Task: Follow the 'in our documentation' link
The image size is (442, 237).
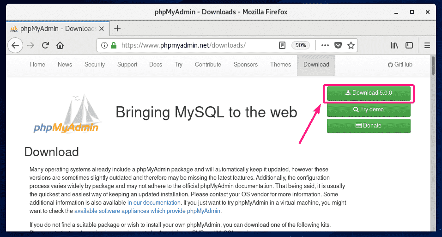Action: coord(154,203)
